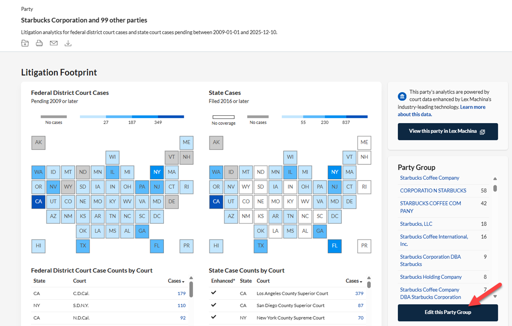Click the email envelope icon
This screenshot has height=326, width=512.
[54, 43]
